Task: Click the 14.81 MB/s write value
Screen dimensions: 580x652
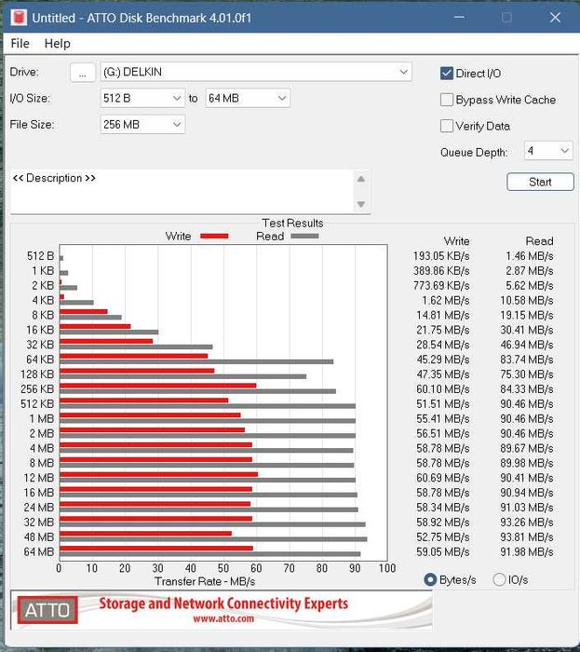Action: pyautogui.click(x=443, y=315)
